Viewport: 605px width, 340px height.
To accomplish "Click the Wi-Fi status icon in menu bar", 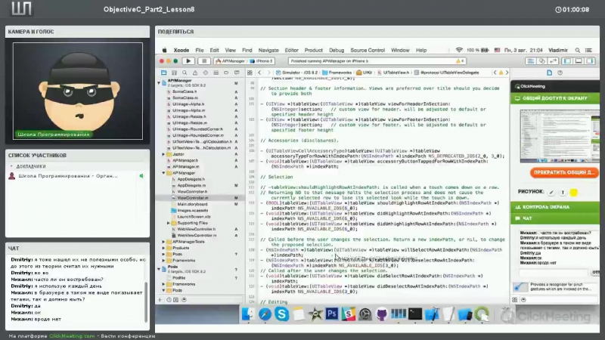I will click(458, 50).
